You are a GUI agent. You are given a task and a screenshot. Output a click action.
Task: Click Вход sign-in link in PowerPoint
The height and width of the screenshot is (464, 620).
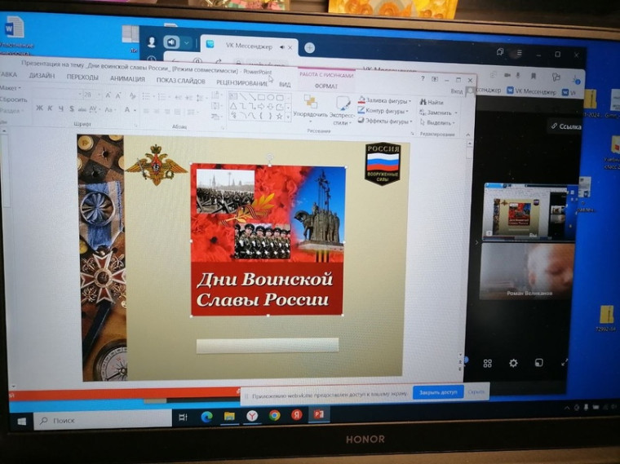pos(456,91)
